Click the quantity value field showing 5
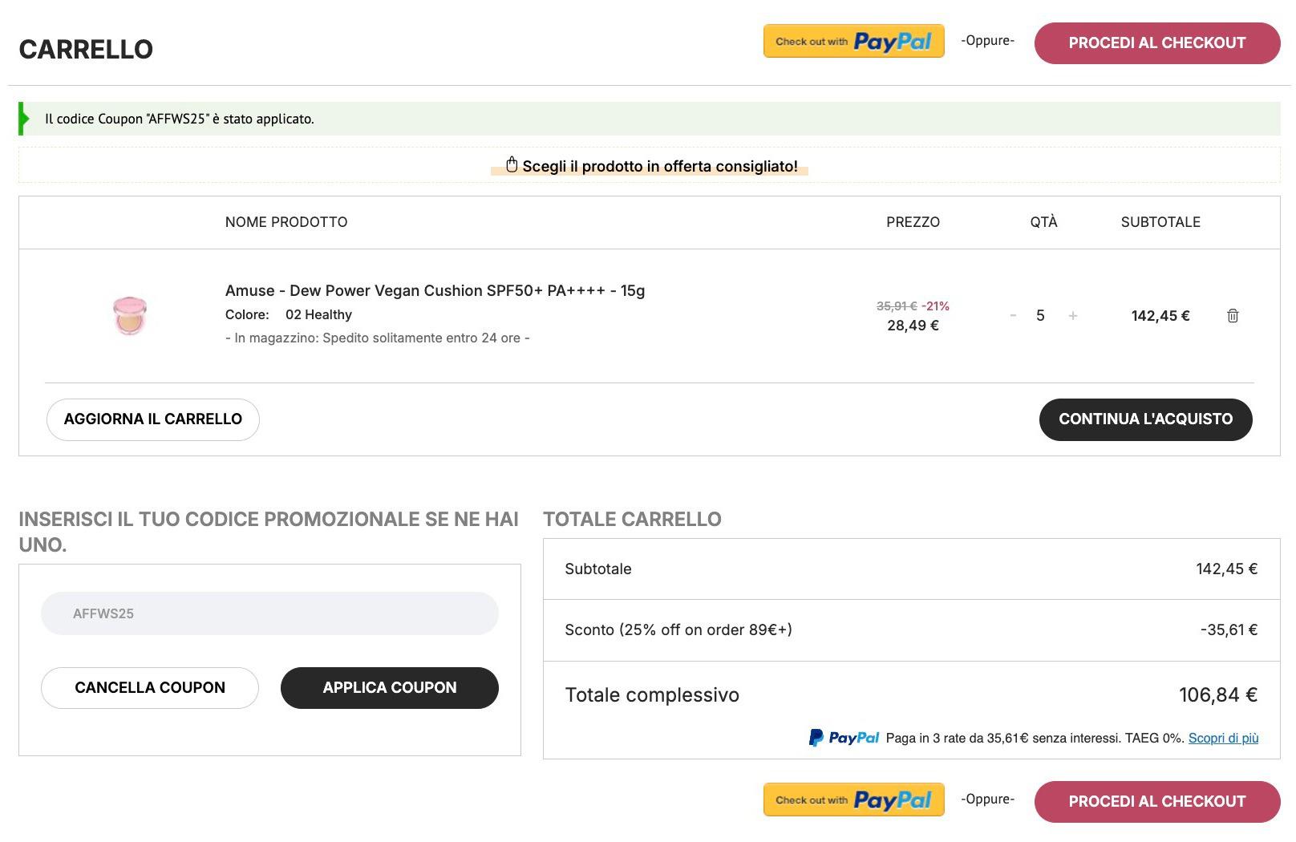 click(1040, 316)
